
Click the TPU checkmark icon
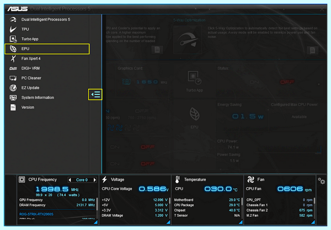coord(13,29)
